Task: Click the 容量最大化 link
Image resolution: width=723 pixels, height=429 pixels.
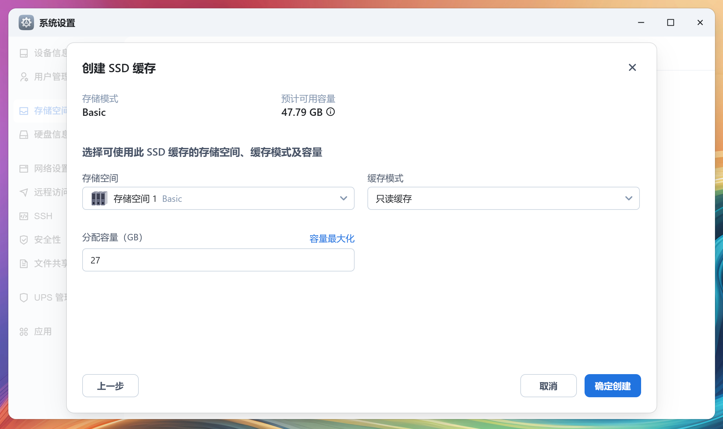Action: pos(332,238)
